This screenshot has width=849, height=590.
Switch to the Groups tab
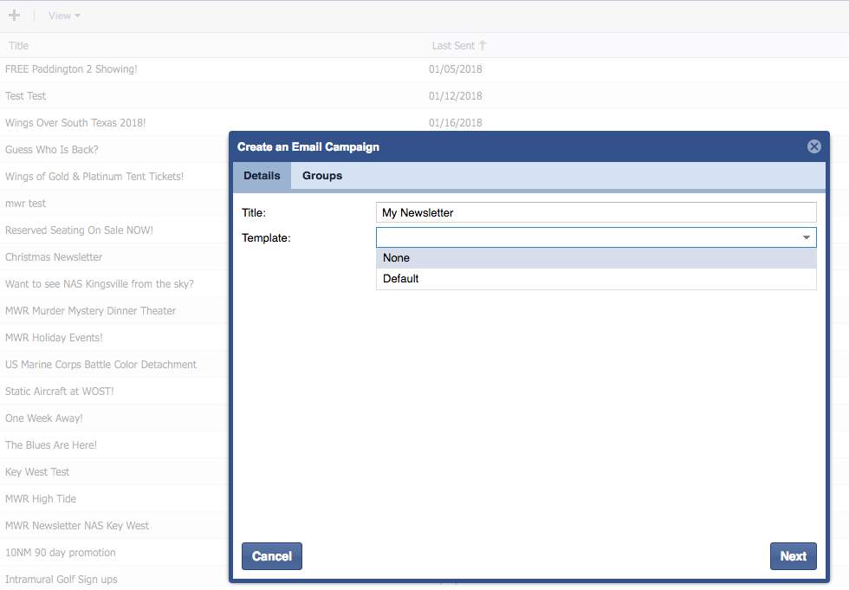322,176
